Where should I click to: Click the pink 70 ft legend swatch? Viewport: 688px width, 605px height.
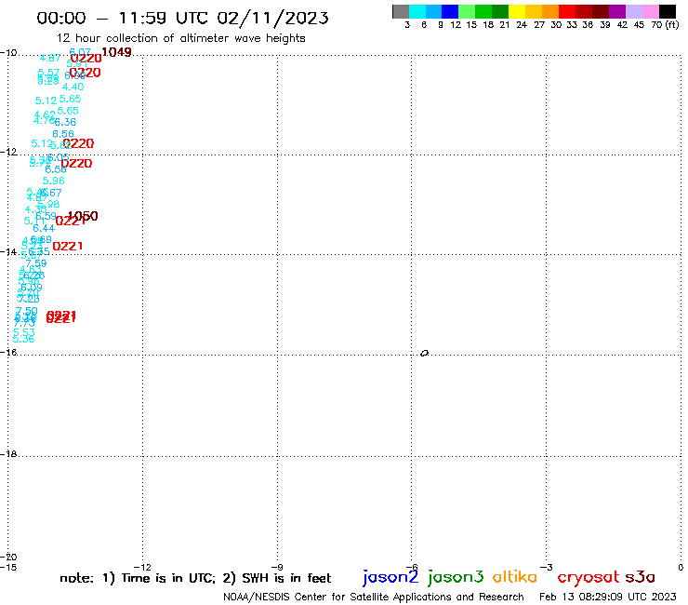[x=650, y=11]
